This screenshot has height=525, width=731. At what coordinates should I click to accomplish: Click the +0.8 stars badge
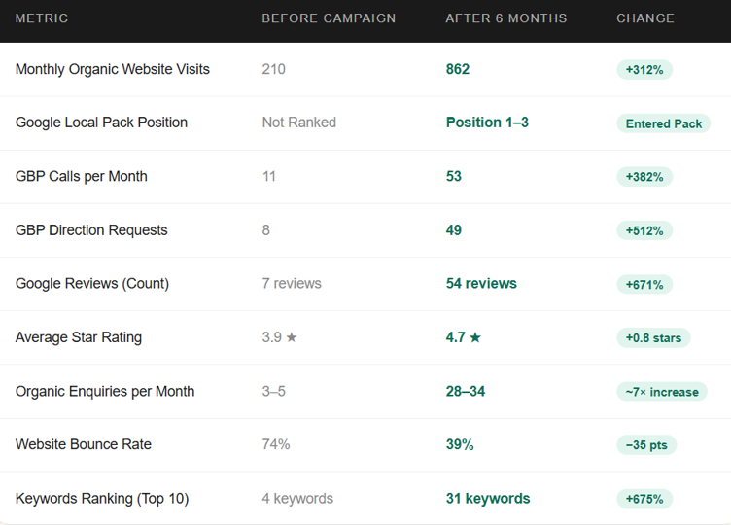[x=653, y=338]
